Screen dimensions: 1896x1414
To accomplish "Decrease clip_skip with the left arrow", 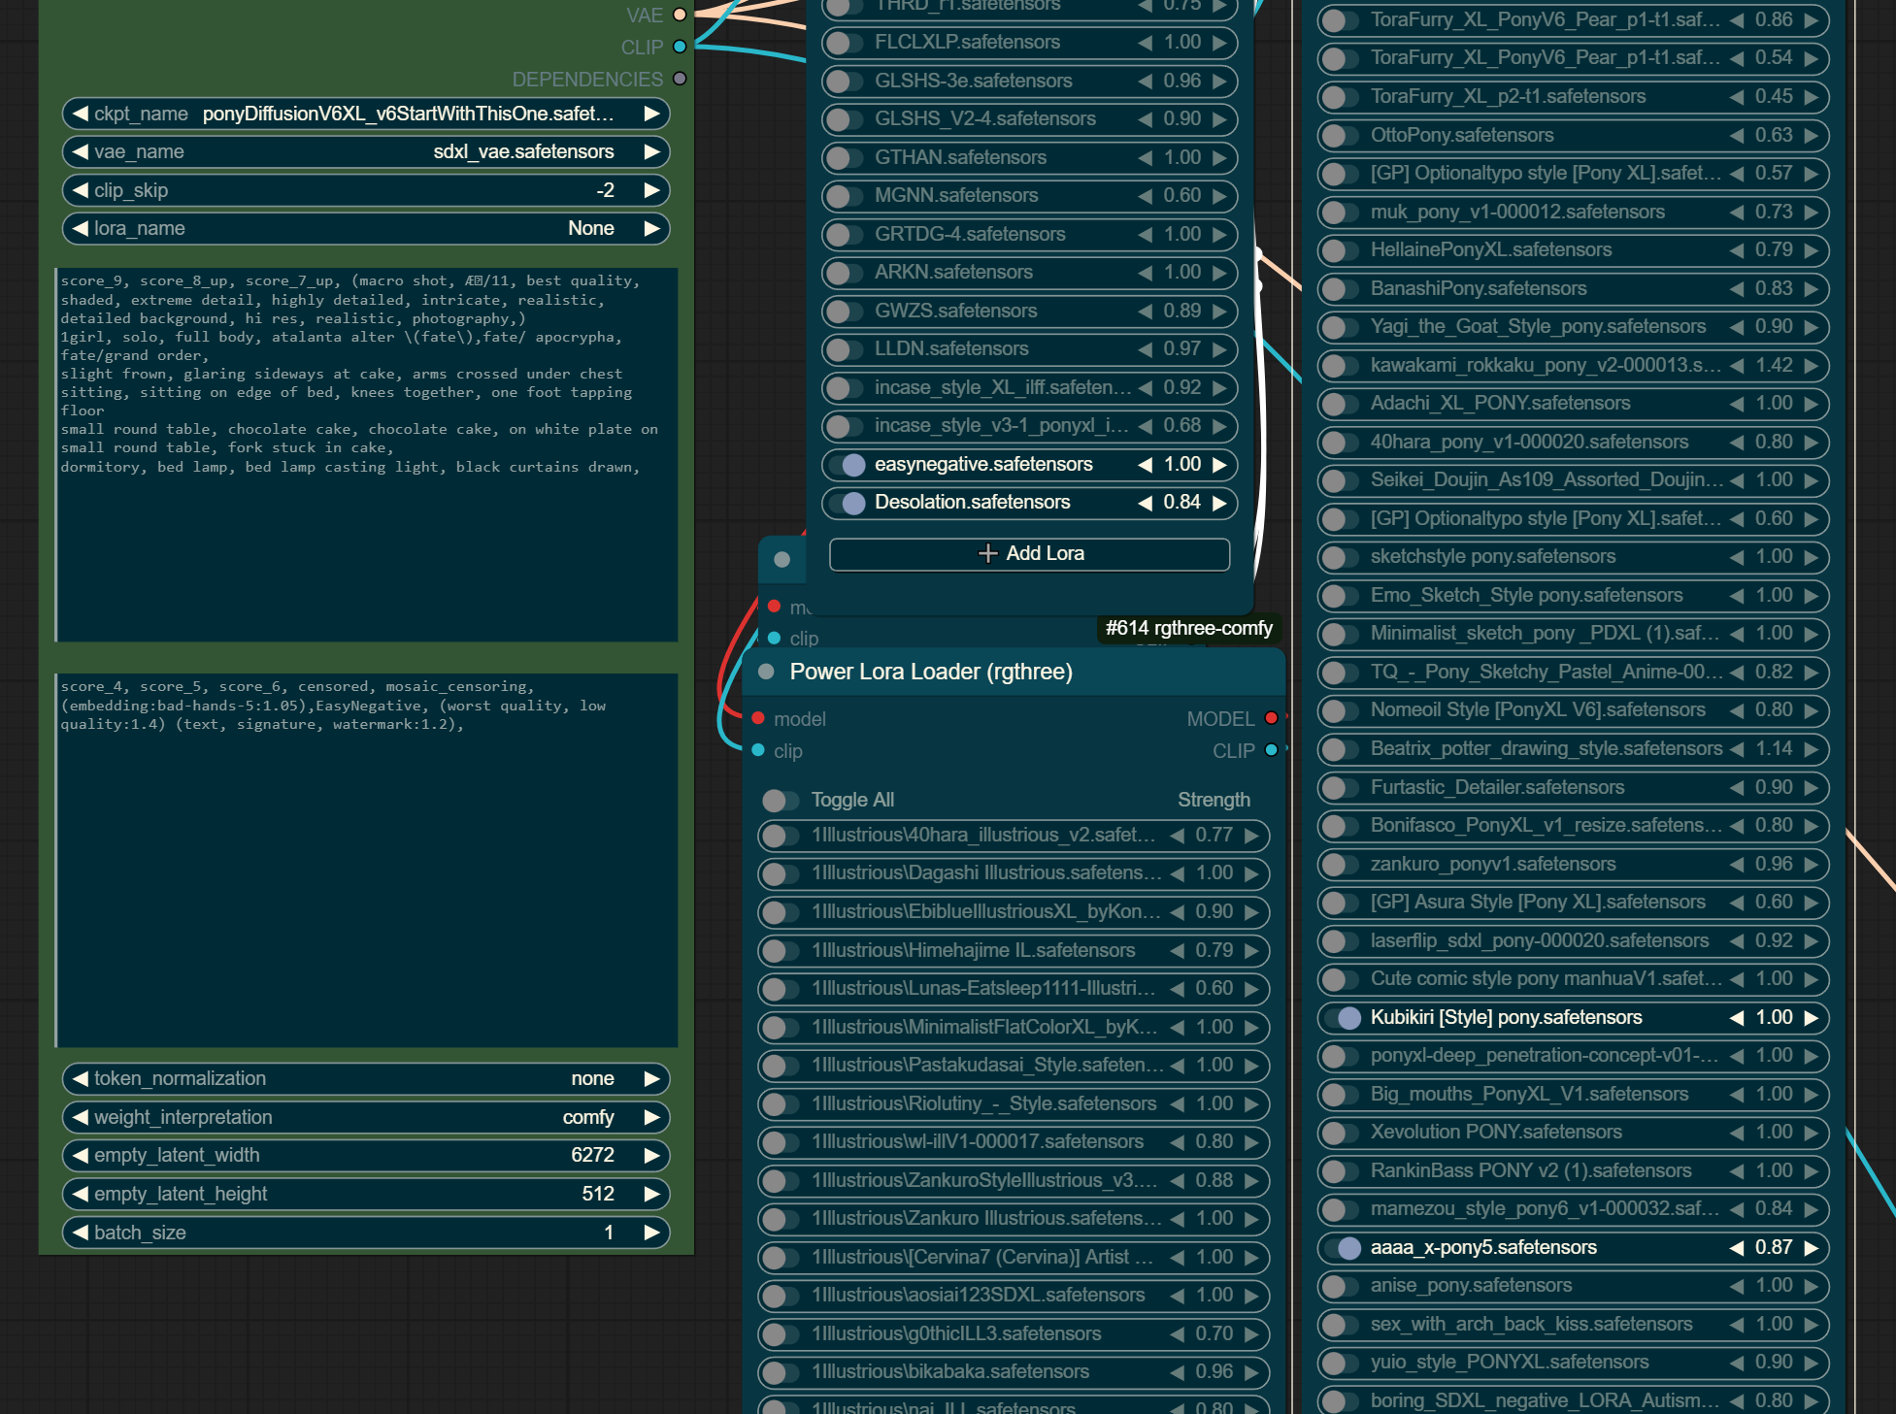I will [80, 190].
